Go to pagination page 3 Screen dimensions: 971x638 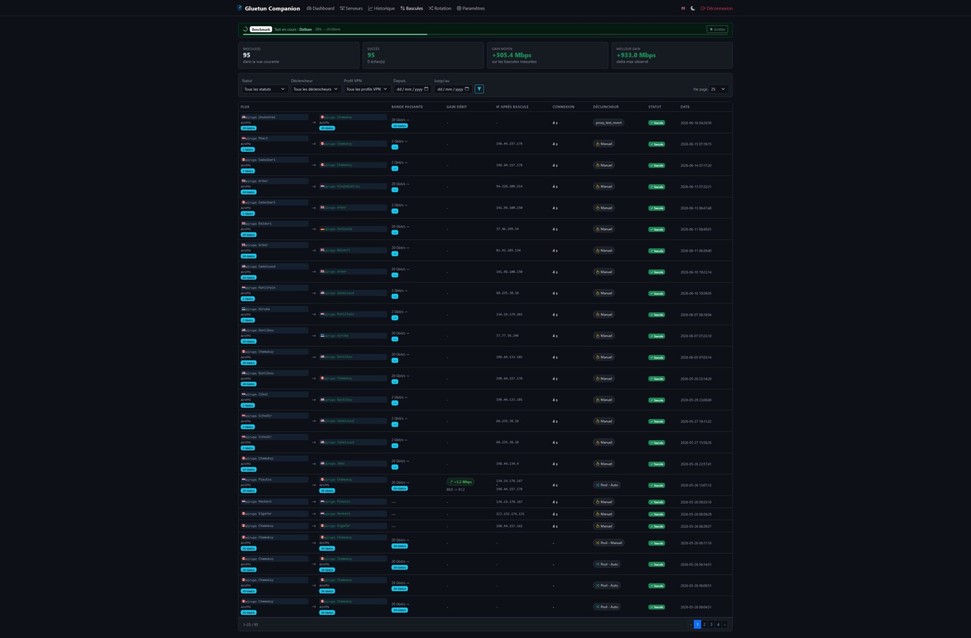click(711, 625)
